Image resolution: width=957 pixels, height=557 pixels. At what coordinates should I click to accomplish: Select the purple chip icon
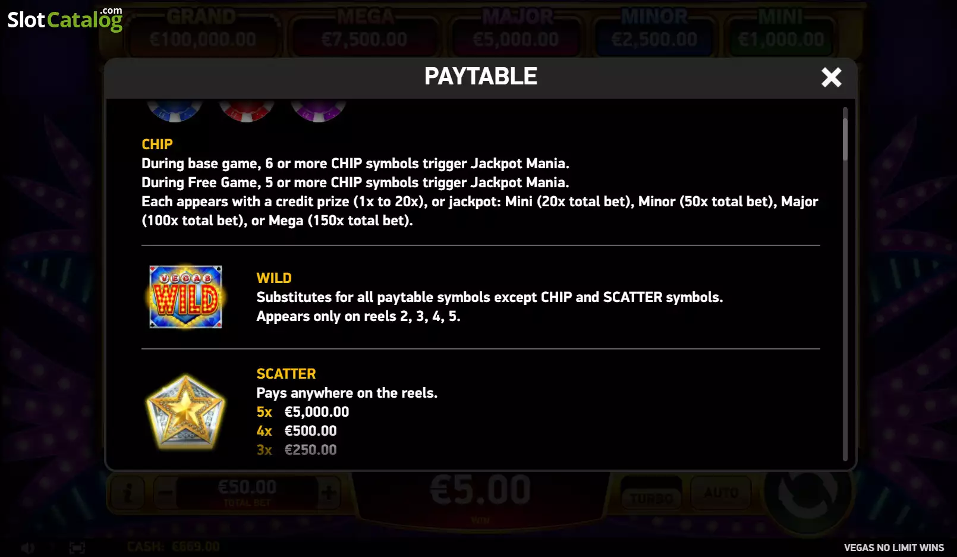click(318, 111)
